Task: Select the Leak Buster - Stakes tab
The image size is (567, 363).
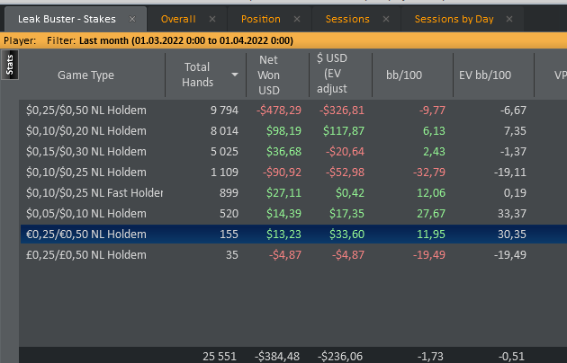Action: [67, 19]
